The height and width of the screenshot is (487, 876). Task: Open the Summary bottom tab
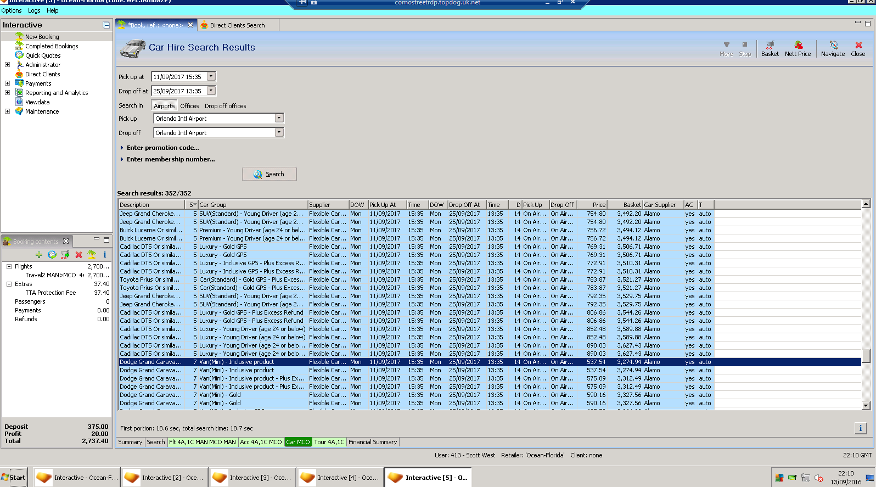click(x=130, y=442)
